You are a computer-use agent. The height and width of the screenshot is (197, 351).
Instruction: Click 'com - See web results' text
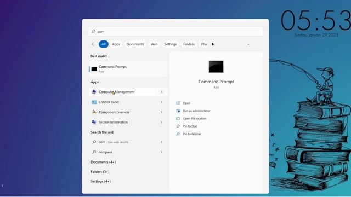tap(114, 142)
